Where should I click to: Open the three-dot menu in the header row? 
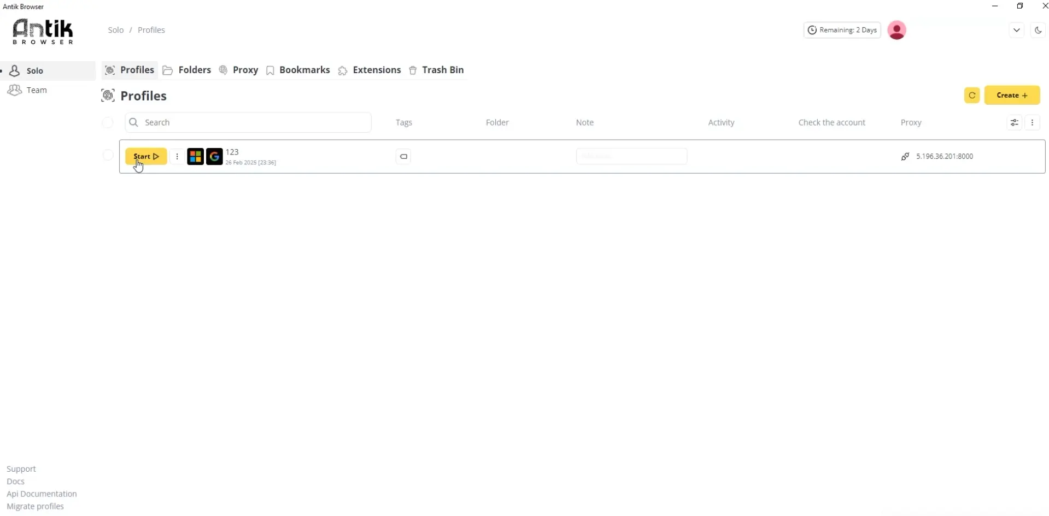[x=1033, y=122]
